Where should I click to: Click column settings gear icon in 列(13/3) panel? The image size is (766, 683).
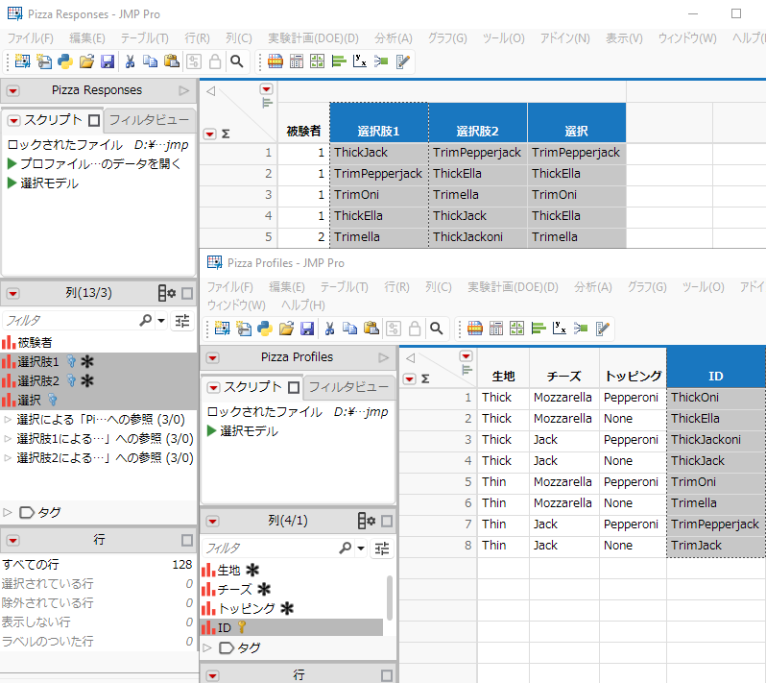tap(167, 293)
